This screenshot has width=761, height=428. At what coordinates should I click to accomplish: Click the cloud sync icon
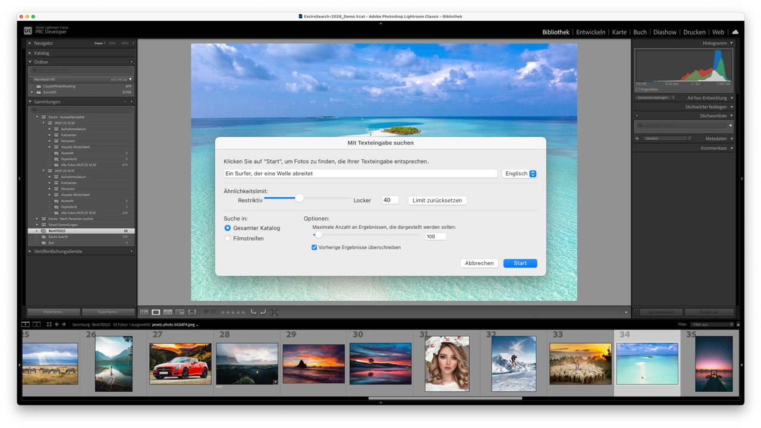(x=735, y=32)
